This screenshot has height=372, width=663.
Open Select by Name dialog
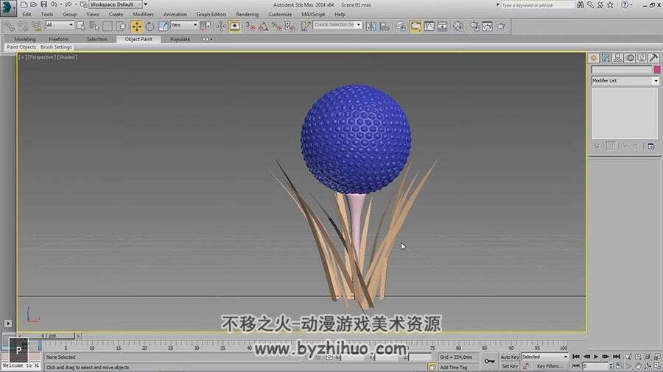tap(94, 26)
